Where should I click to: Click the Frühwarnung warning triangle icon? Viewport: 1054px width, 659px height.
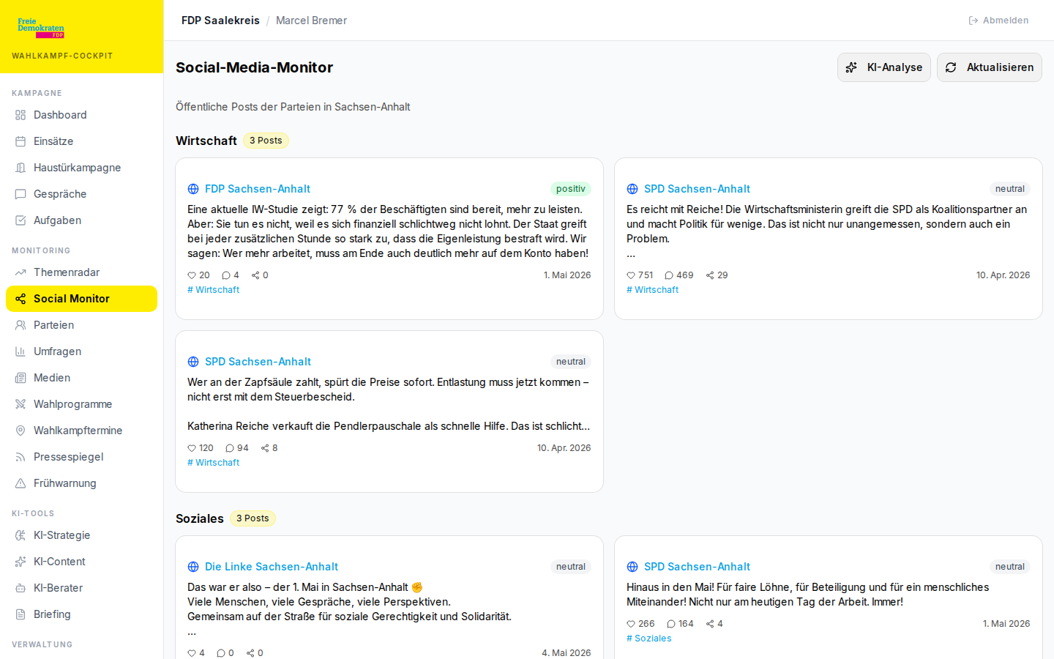coord(20,483)
